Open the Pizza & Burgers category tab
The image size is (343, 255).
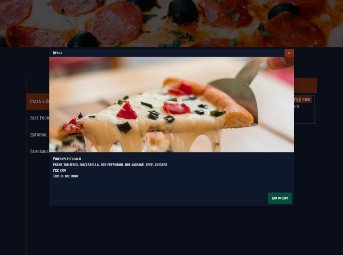(38, 102)
